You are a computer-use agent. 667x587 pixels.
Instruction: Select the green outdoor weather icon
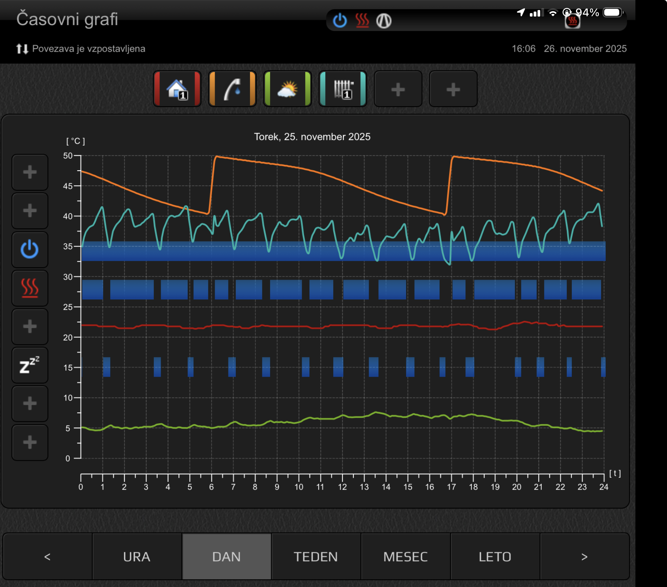point(287,89)
